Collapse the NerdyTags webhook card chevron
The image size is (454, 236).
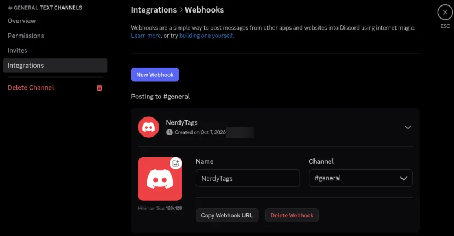coord(408,127)
